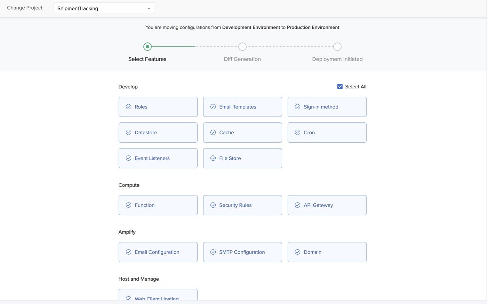Select the SMTP Configuration feature card

242,252
